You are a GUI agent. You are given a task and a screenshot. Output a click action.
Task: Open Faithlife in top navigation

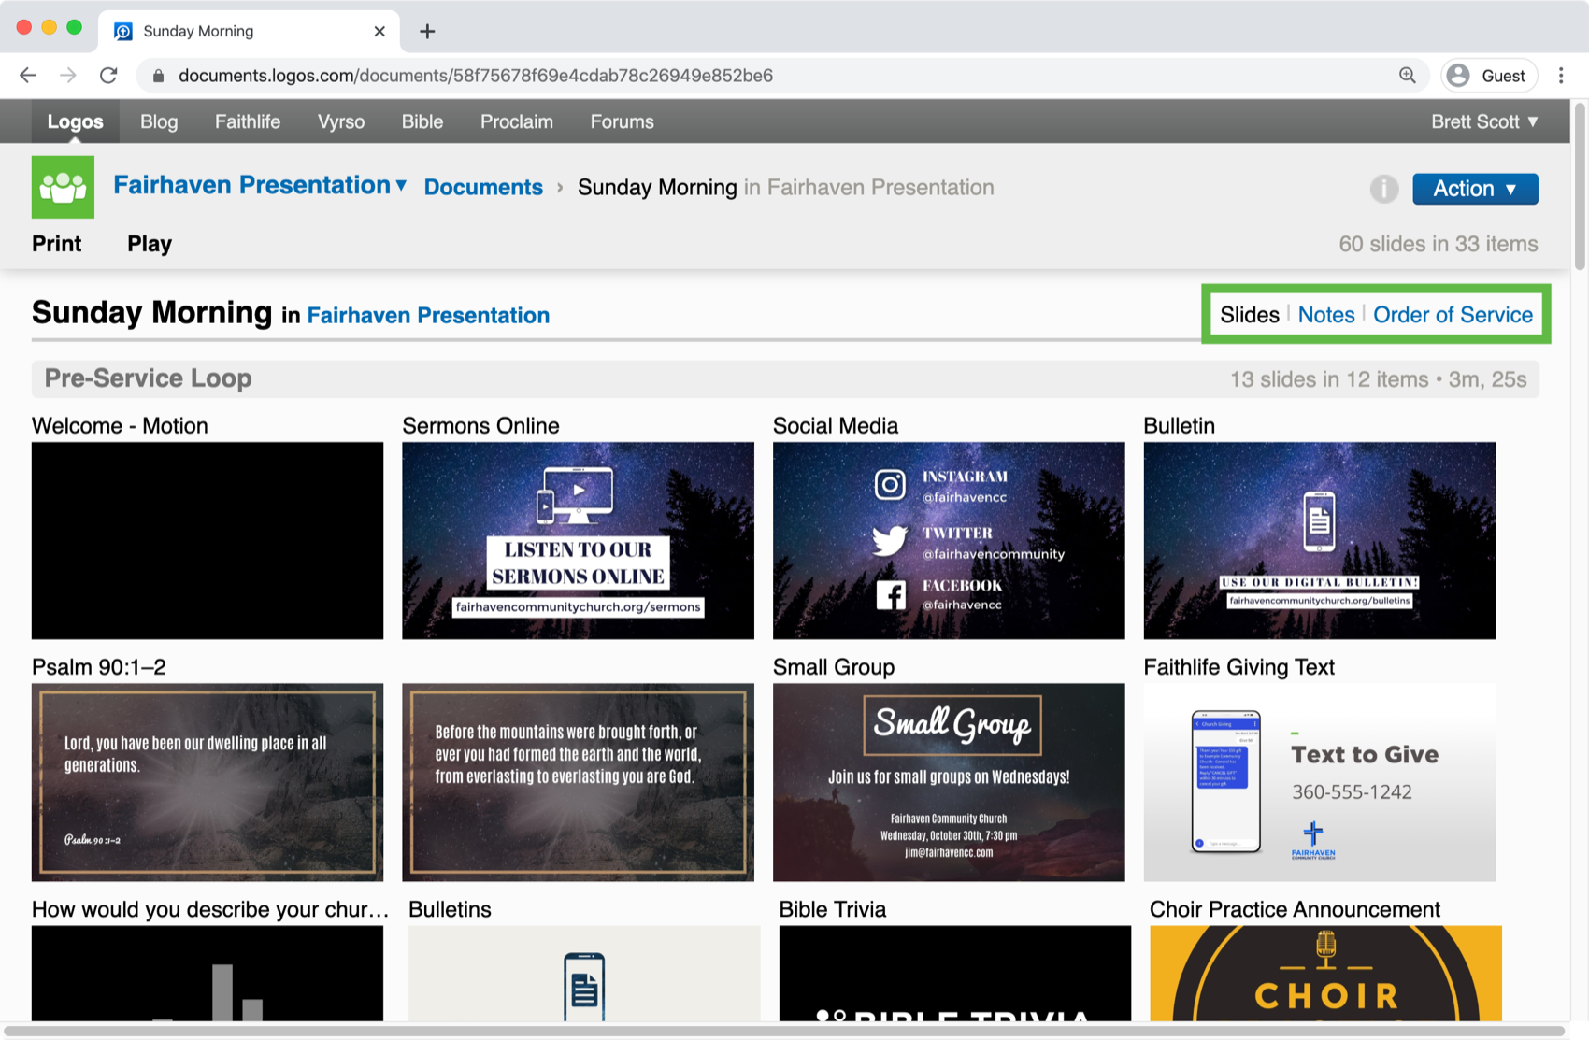coord(248,121)
